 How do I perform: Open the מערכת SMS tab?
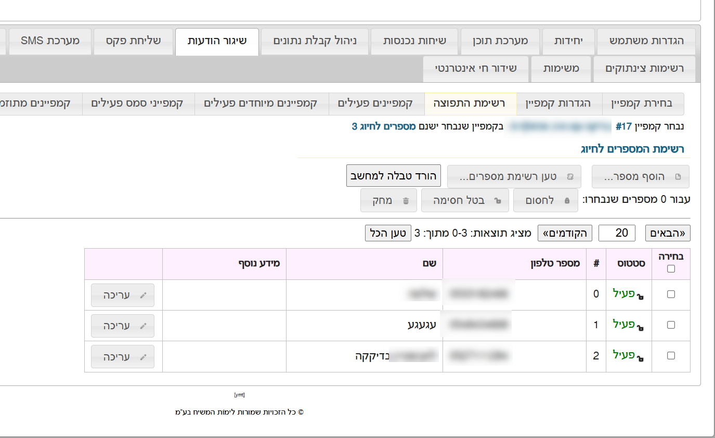[x=50, y=41]
